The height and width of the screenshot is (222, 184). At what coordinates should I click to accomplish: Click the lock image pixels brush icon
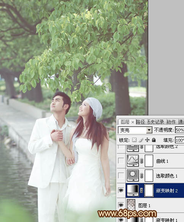click(141, 140)
